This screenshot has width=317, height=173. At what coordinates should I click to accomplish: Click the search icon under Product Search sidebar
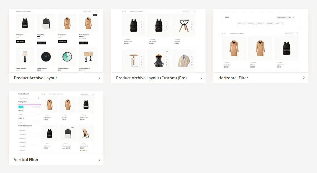38,98
